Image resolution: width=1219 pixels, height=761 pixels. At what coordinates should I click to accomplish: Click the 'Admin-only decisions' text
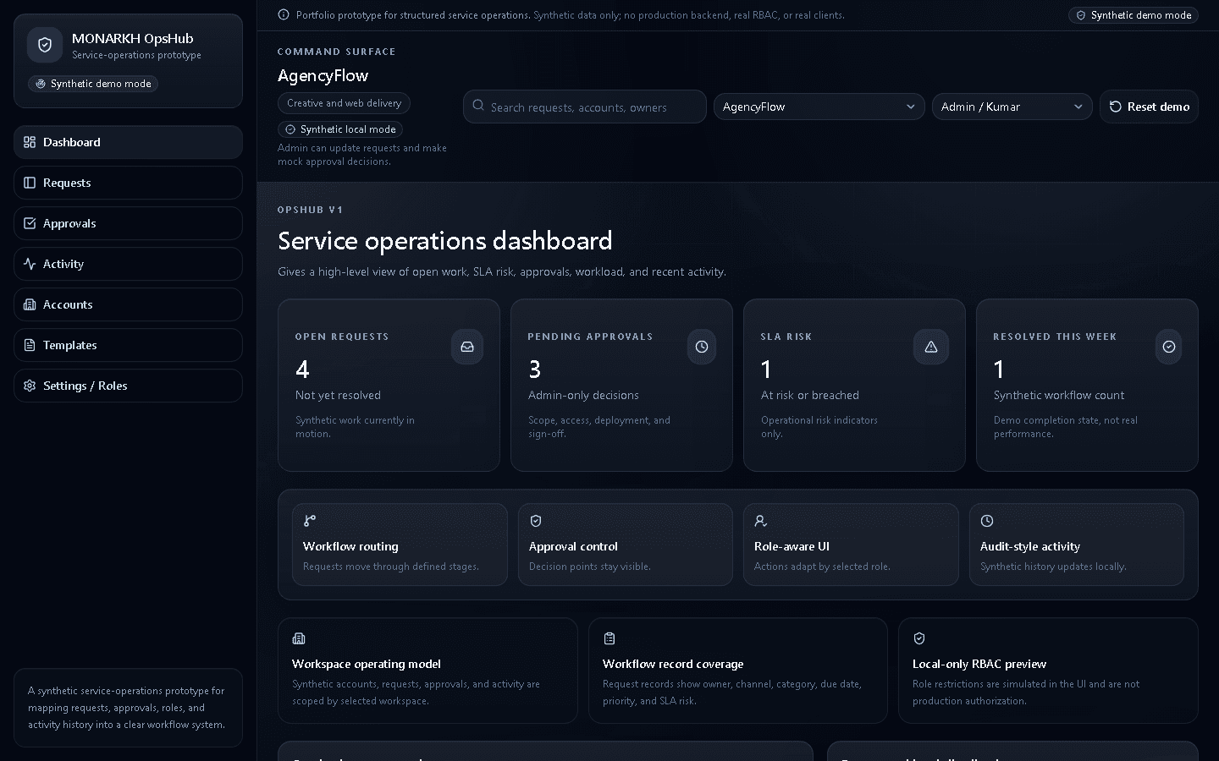(583, 395)
